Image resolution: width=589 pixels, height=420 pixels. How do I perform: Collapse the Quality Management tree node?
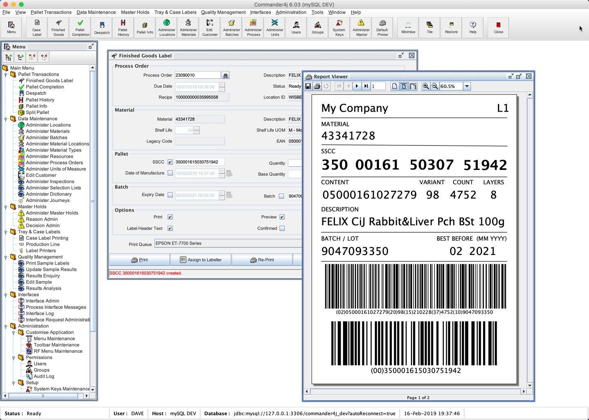click(6, 257)
